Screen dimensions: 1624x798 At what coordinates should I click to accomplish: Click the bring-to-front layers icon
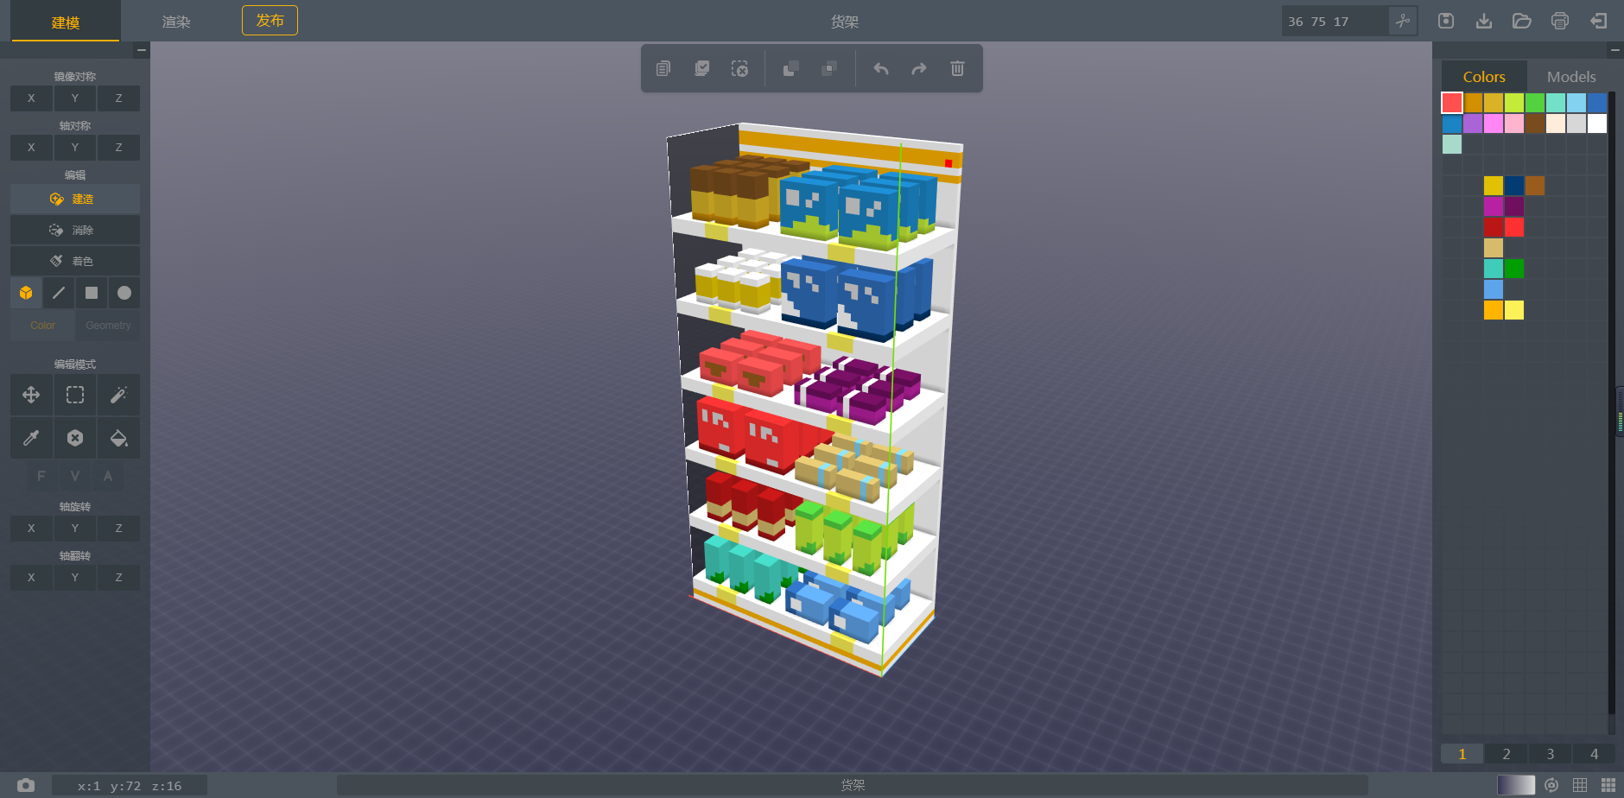[790, 68]
